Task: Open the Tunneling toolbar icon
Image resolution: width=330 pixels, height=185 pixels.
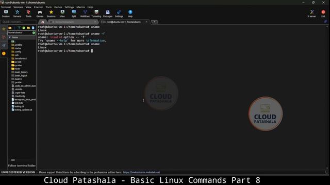Action: coord(96,13)
